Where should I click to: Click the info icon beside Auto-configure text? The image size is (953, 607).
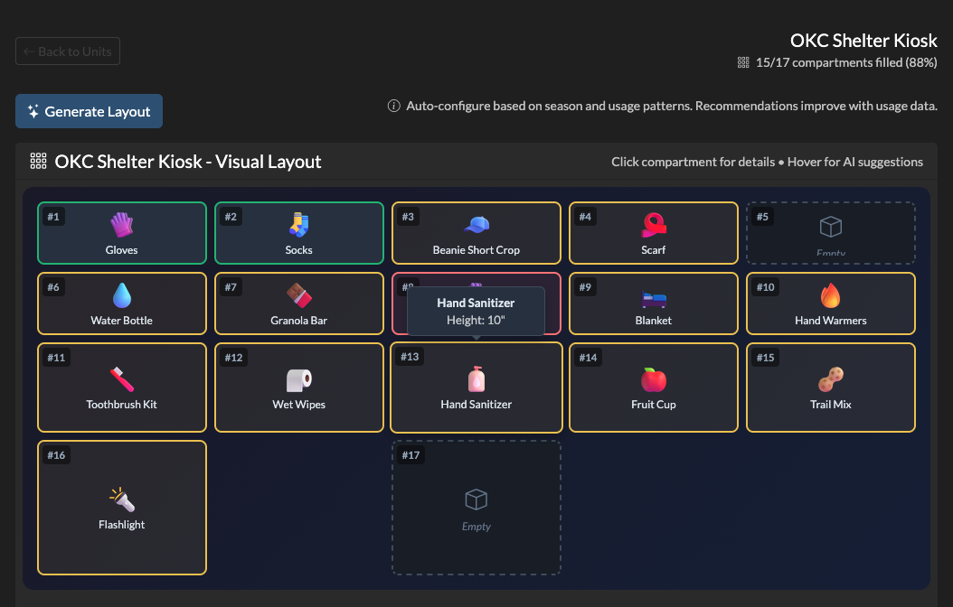tap(394, 106)
